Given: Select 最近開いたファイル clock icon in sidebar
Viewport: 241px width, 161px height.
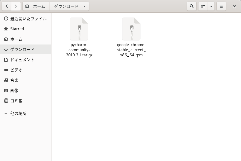Looking at the screenshot, I should coord(6,19).
